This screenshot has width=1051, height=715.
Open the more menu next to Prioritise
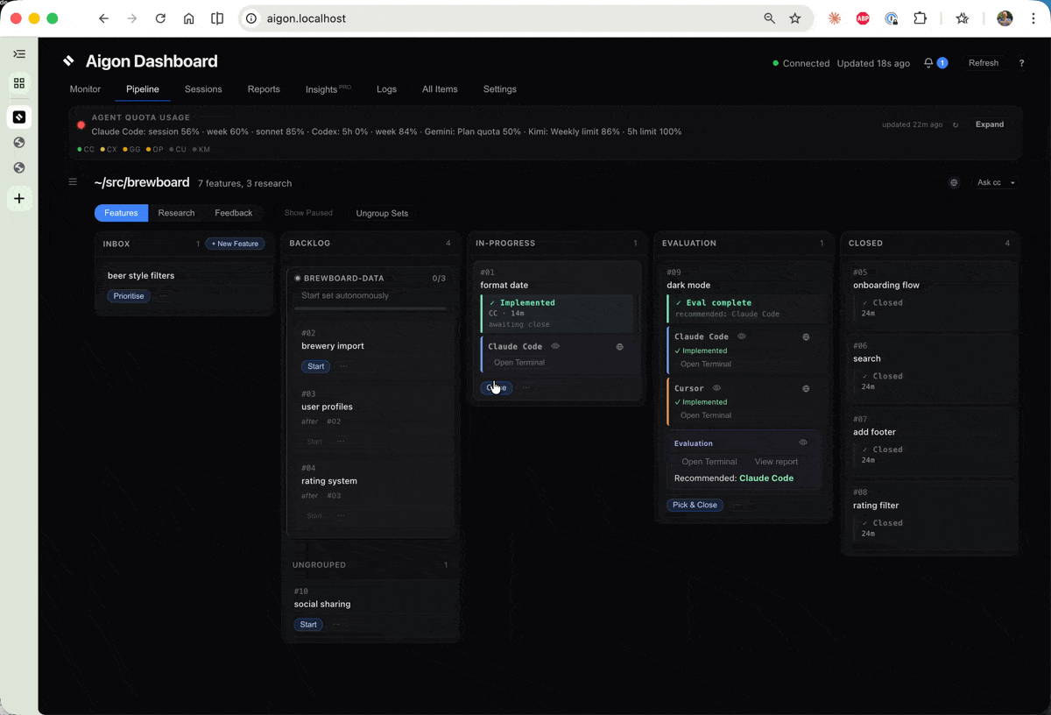(x=163, y=296)
